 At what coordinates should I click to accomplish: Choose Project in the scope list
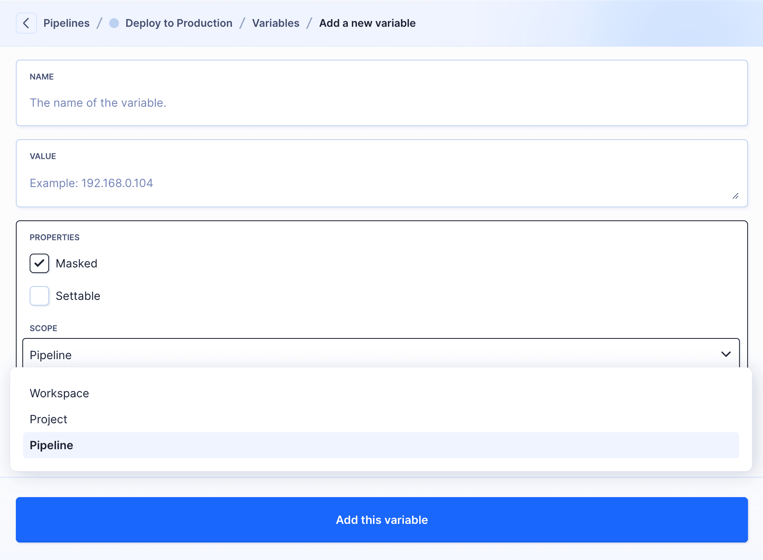(48, 419)
